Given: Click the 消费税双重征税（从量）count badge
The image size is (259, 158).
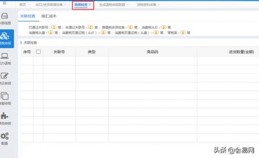Looking at the screenshot, I should pos(156,33).
